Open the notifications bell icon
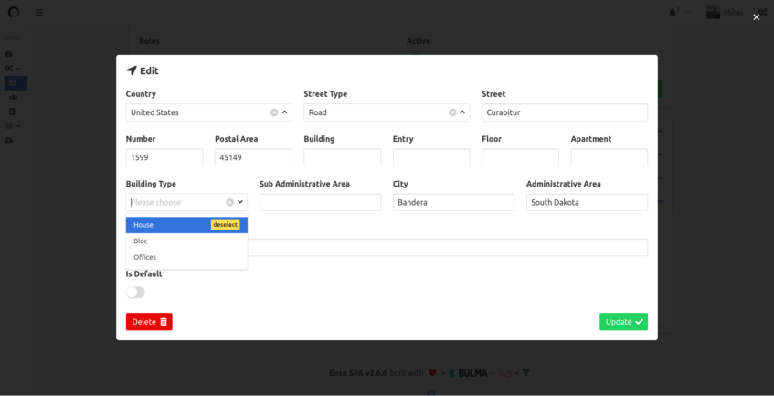This screenshot has width=774, height=396. (673, 13)
